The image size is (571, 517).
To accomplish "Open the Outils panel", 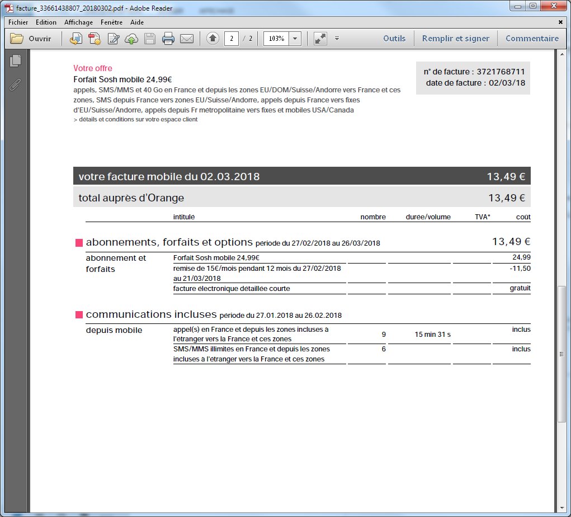I will tap(394, 39).
